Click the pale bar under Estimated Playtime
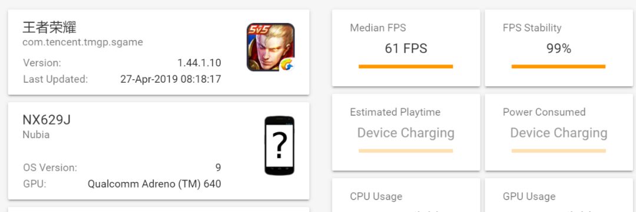Image resolution: width=636 pixels, height=212 pixels. [406, 150]
